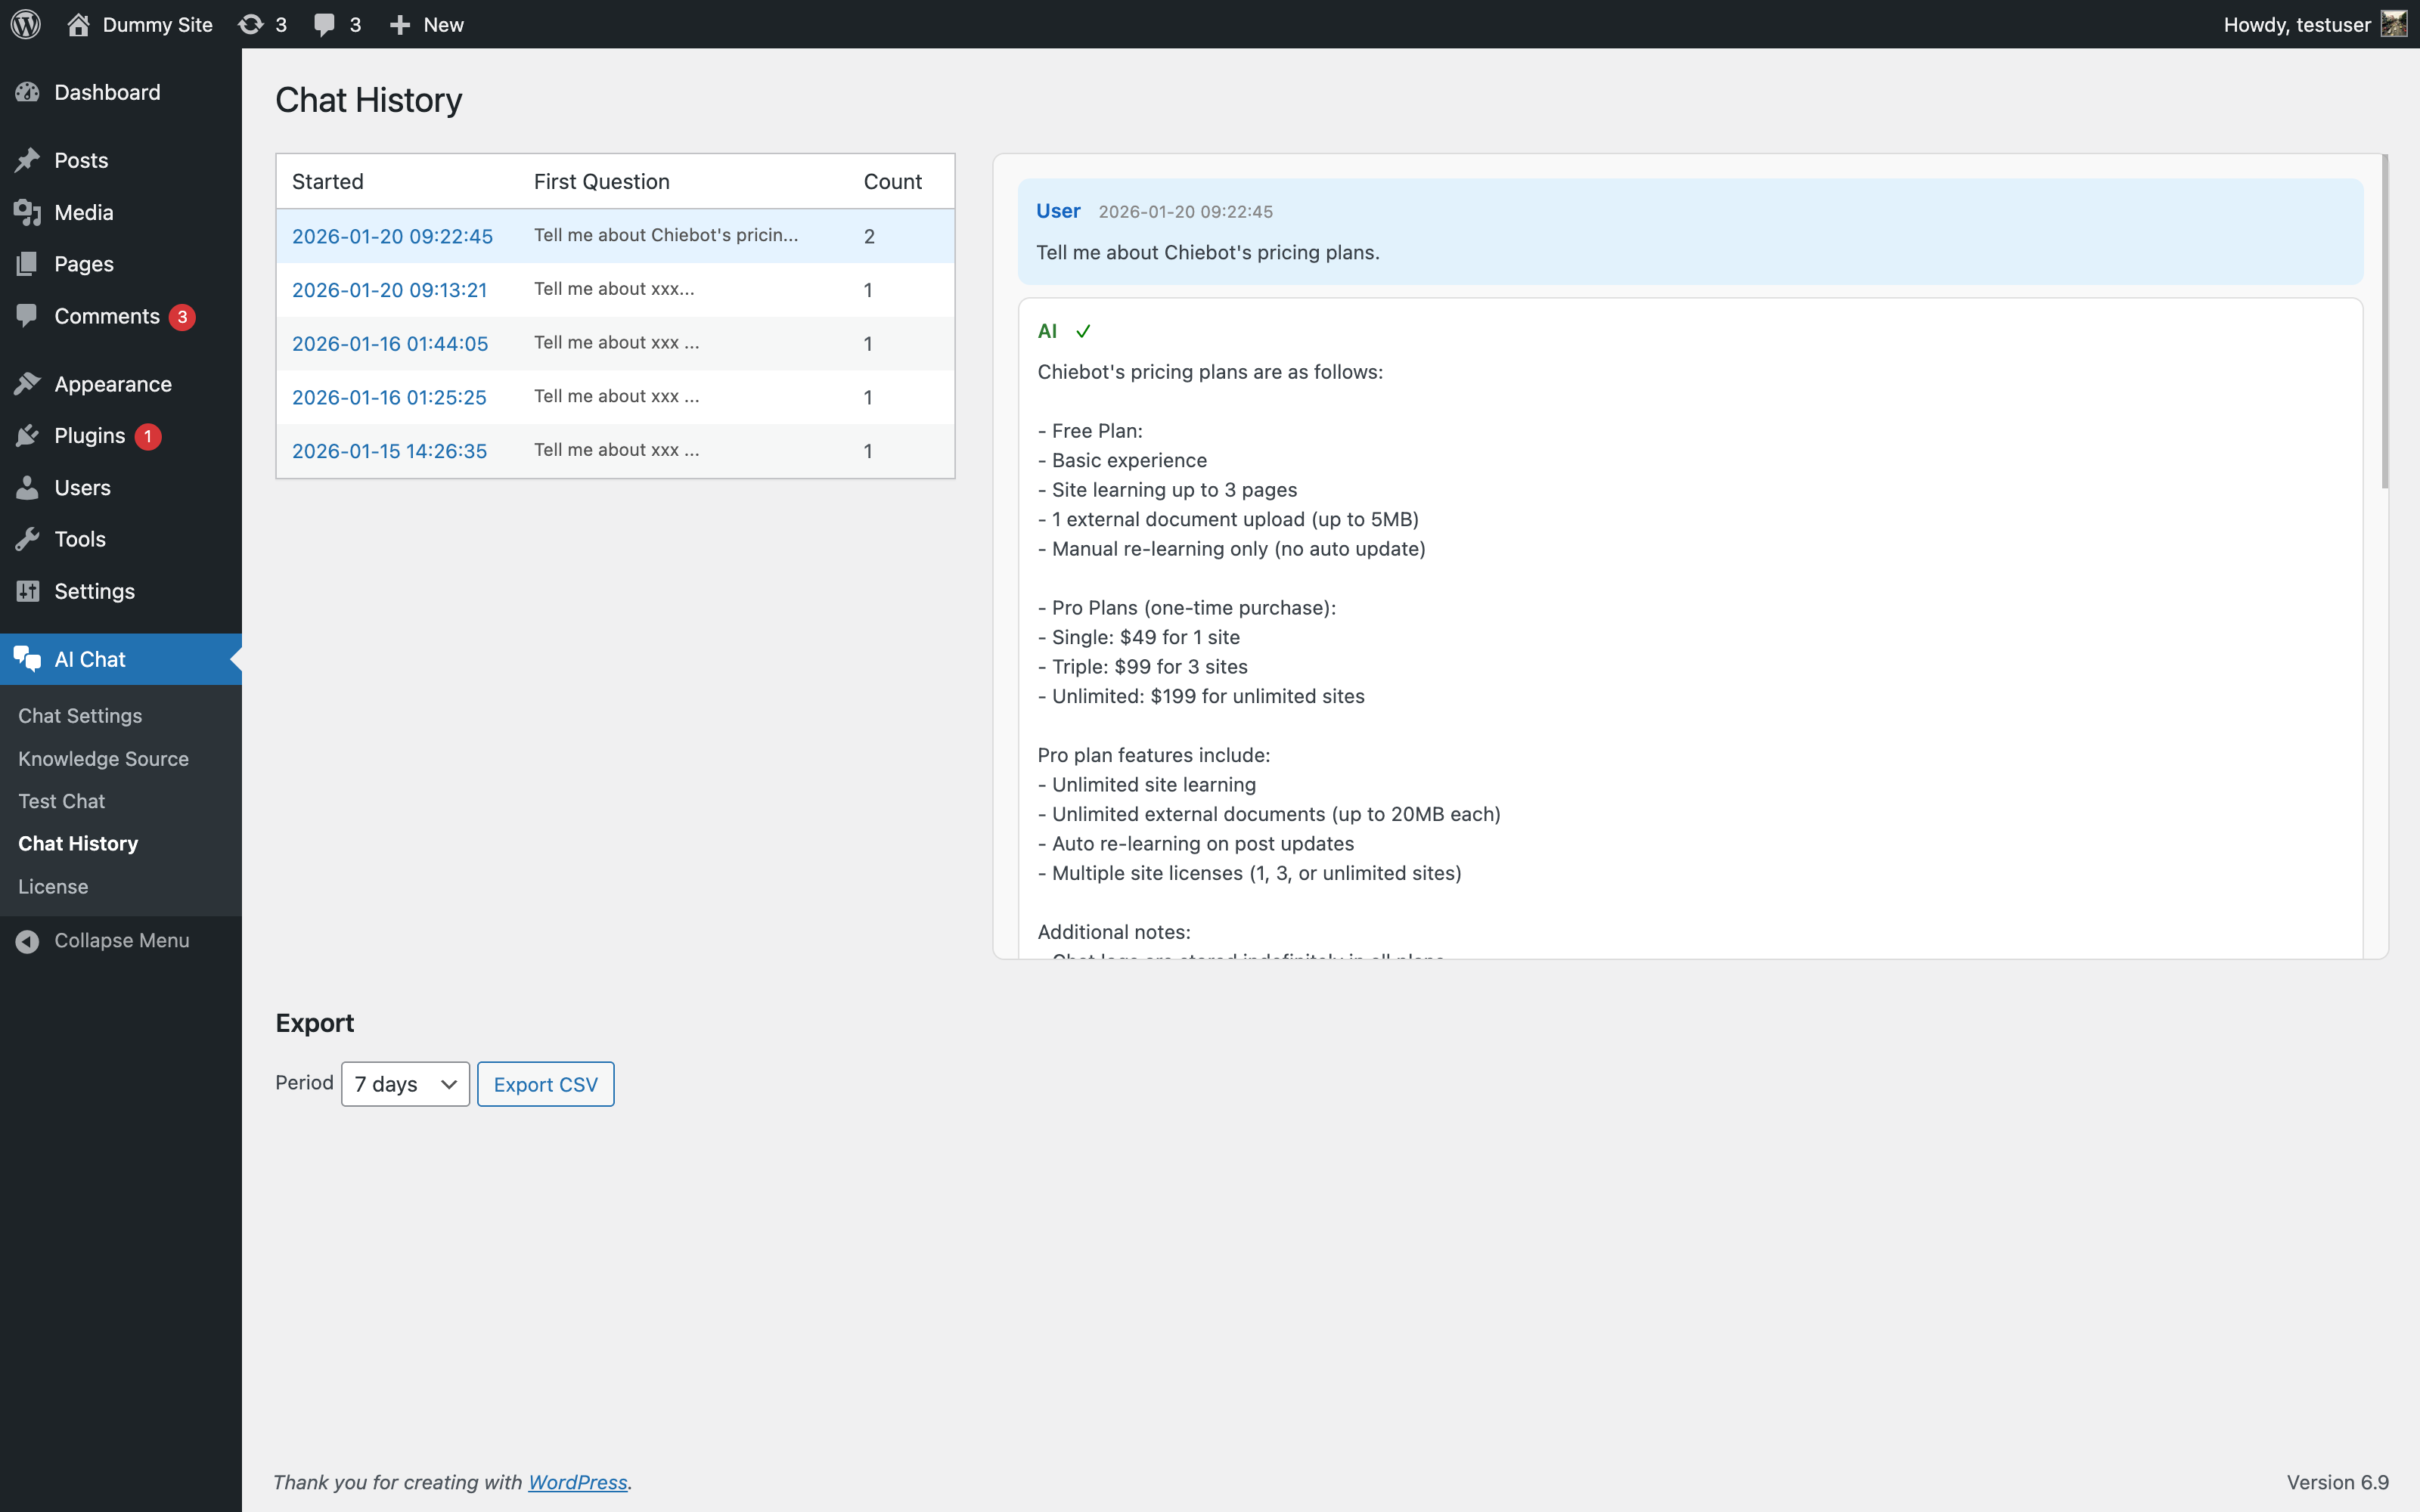Open the updates icon in admin bar

pos(251,24)
